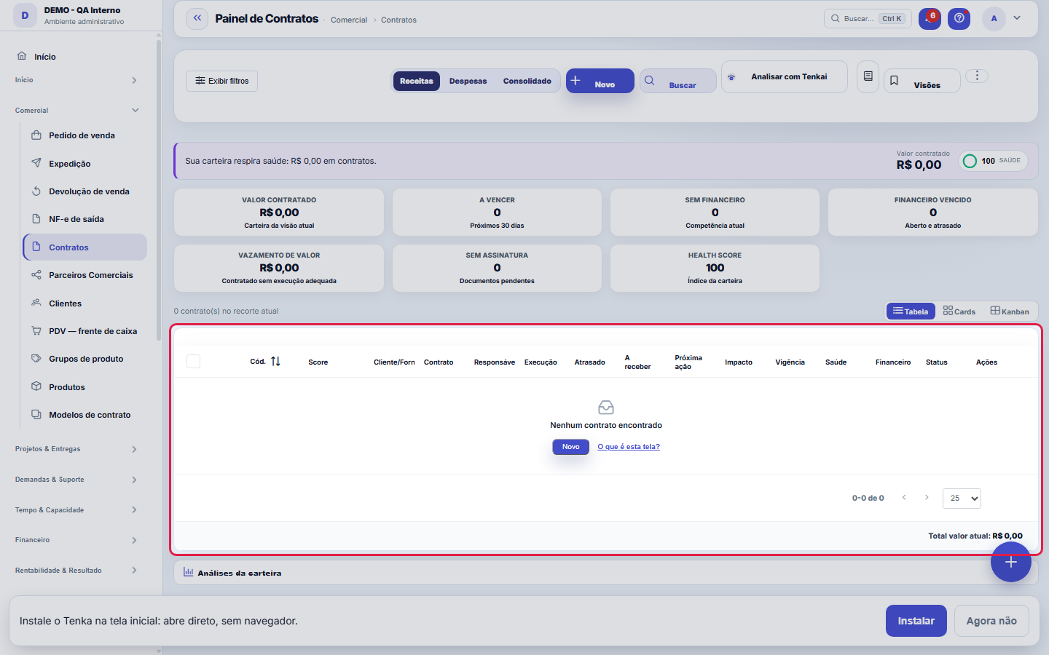The width and height of the screenshot is (1049, 655).
Task: Sort by Cód. column arrows
Action: (275, 362)
